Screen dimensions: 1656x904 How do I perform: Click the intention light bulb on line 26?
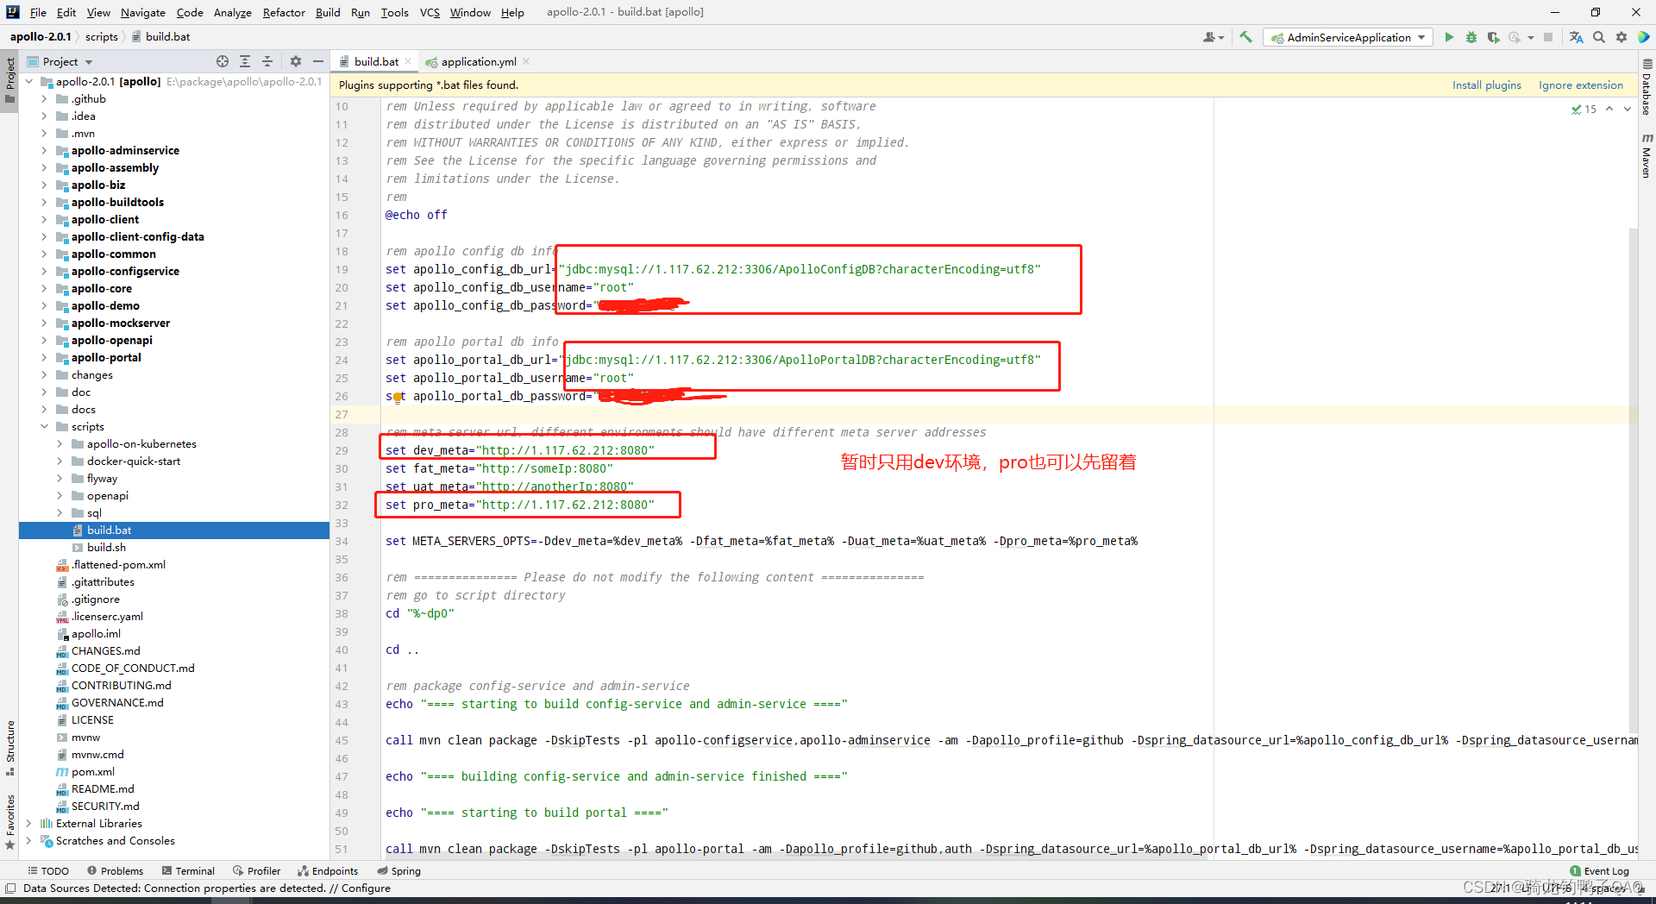398,398
